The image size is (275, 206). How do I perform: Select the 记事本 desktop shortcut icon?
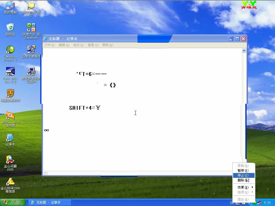click(x=10, y=139)
